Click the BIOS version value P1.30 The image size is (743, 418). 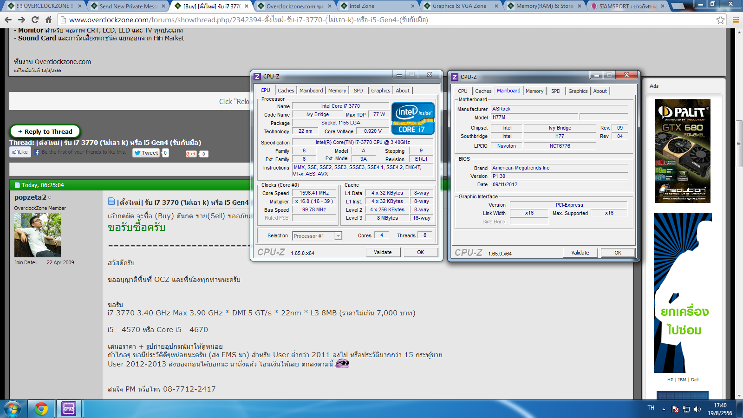(x=559, y=176)
